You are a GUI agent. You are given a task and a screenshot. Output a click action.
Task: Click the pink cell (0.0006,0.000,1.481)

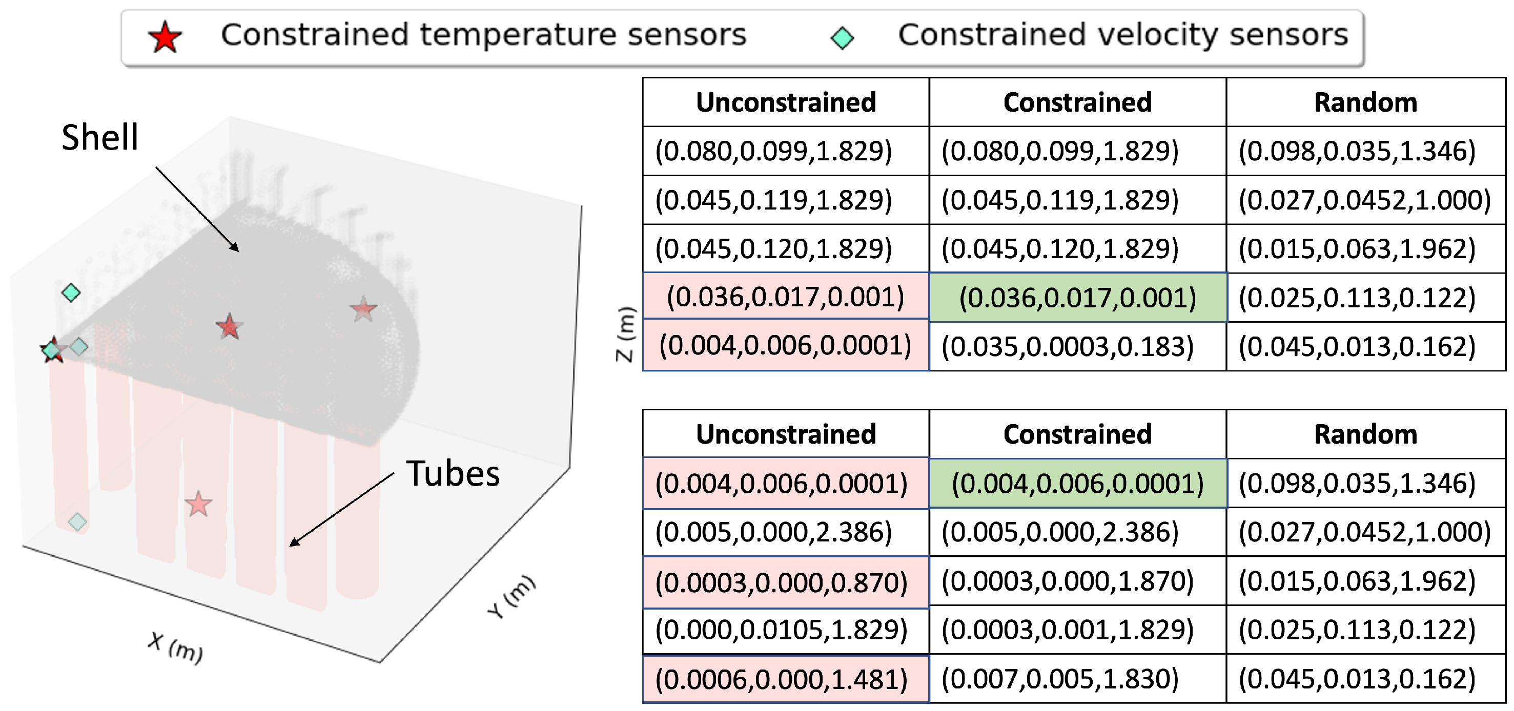785,679
